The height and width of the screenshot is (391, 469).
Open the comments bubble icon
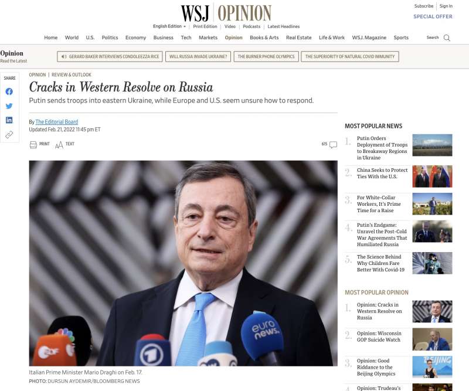[x=333, y=145]
